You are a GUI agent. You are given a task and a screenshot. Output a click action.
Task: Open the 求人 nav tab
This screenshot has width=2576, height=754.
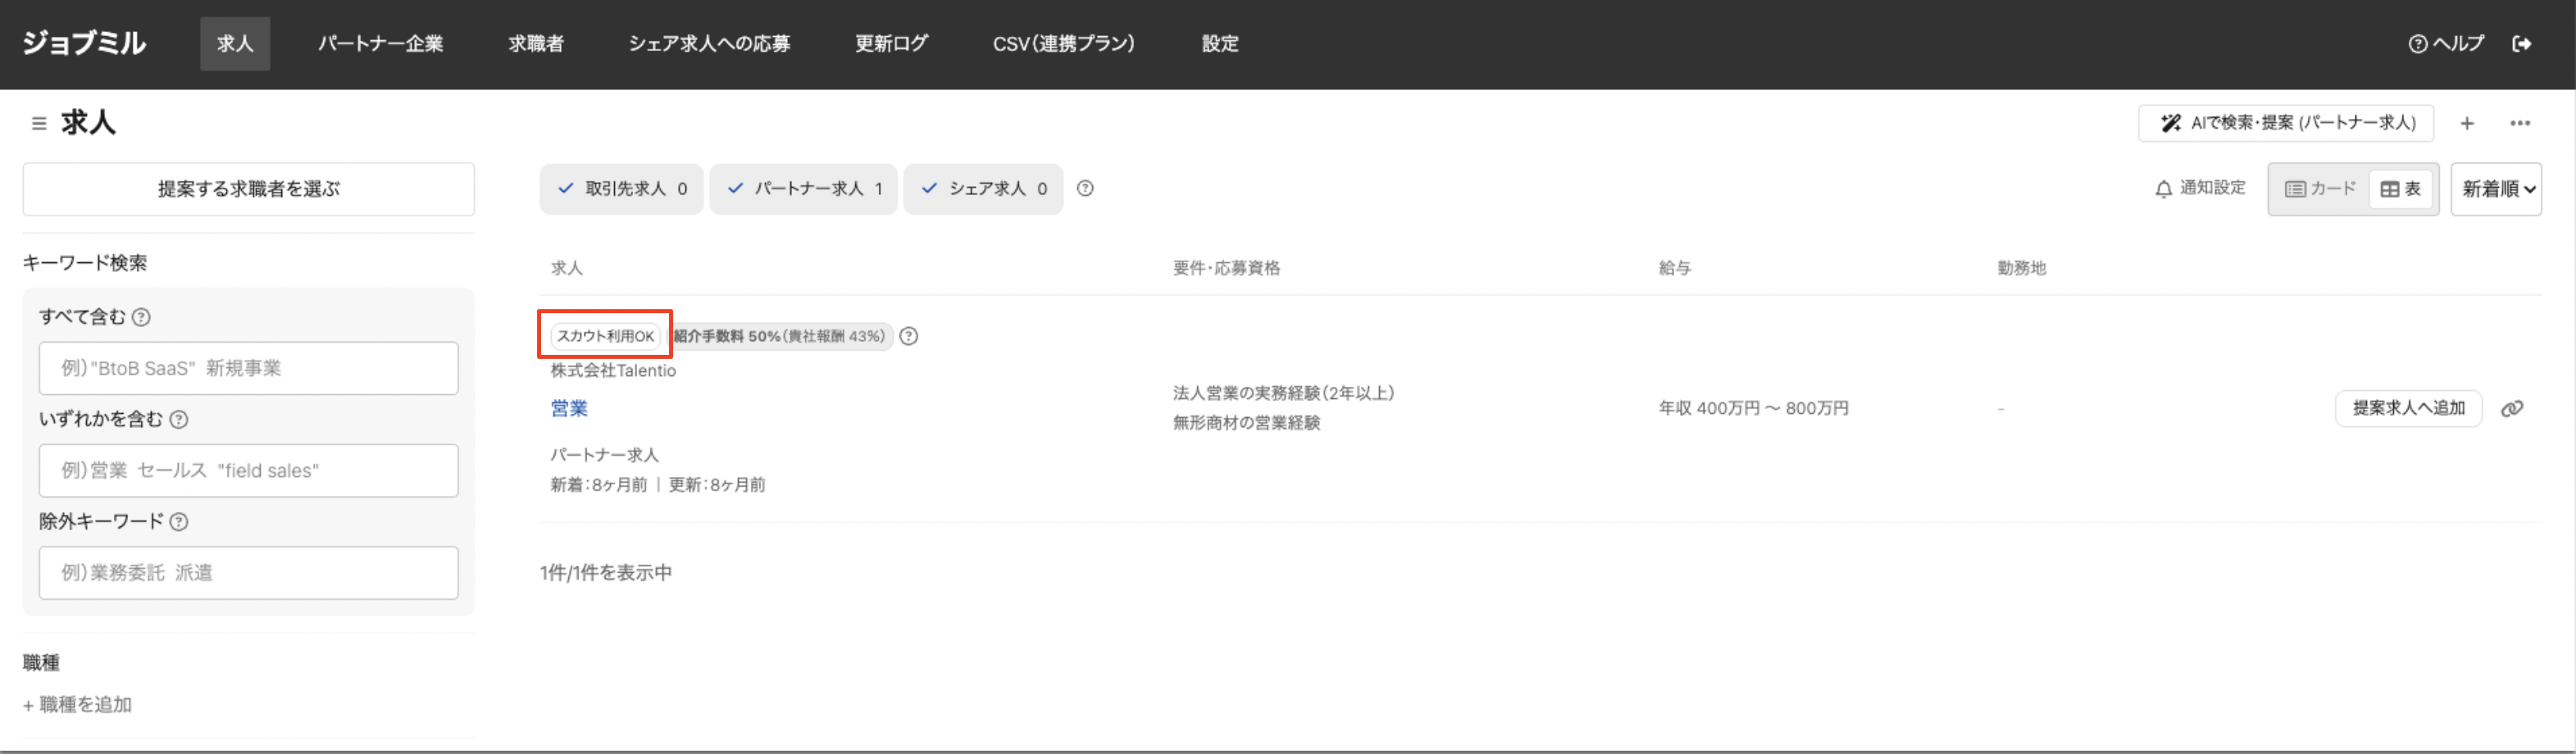click(x=235, y=43)
